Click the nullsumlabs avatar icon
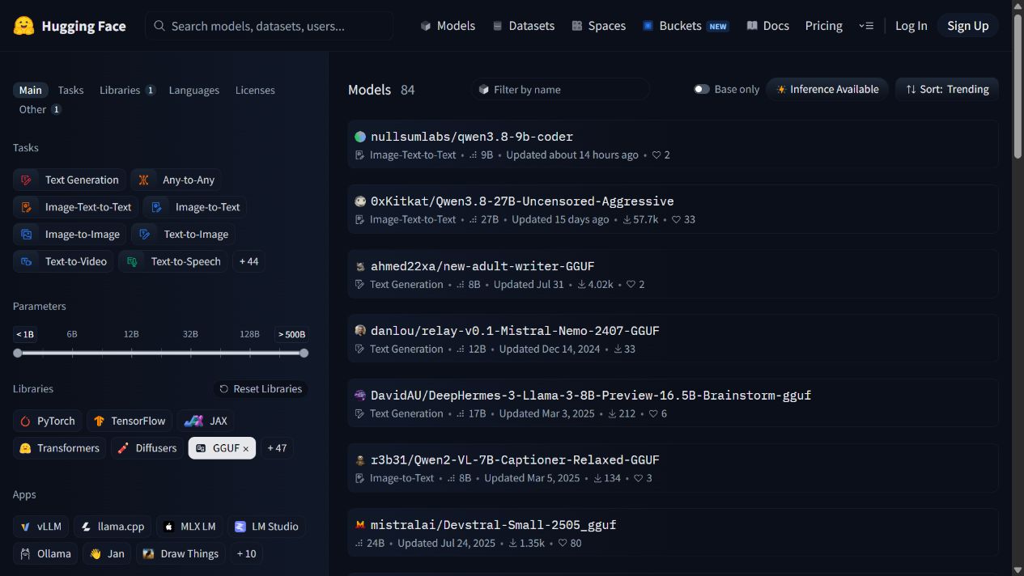 coord(360,137)
